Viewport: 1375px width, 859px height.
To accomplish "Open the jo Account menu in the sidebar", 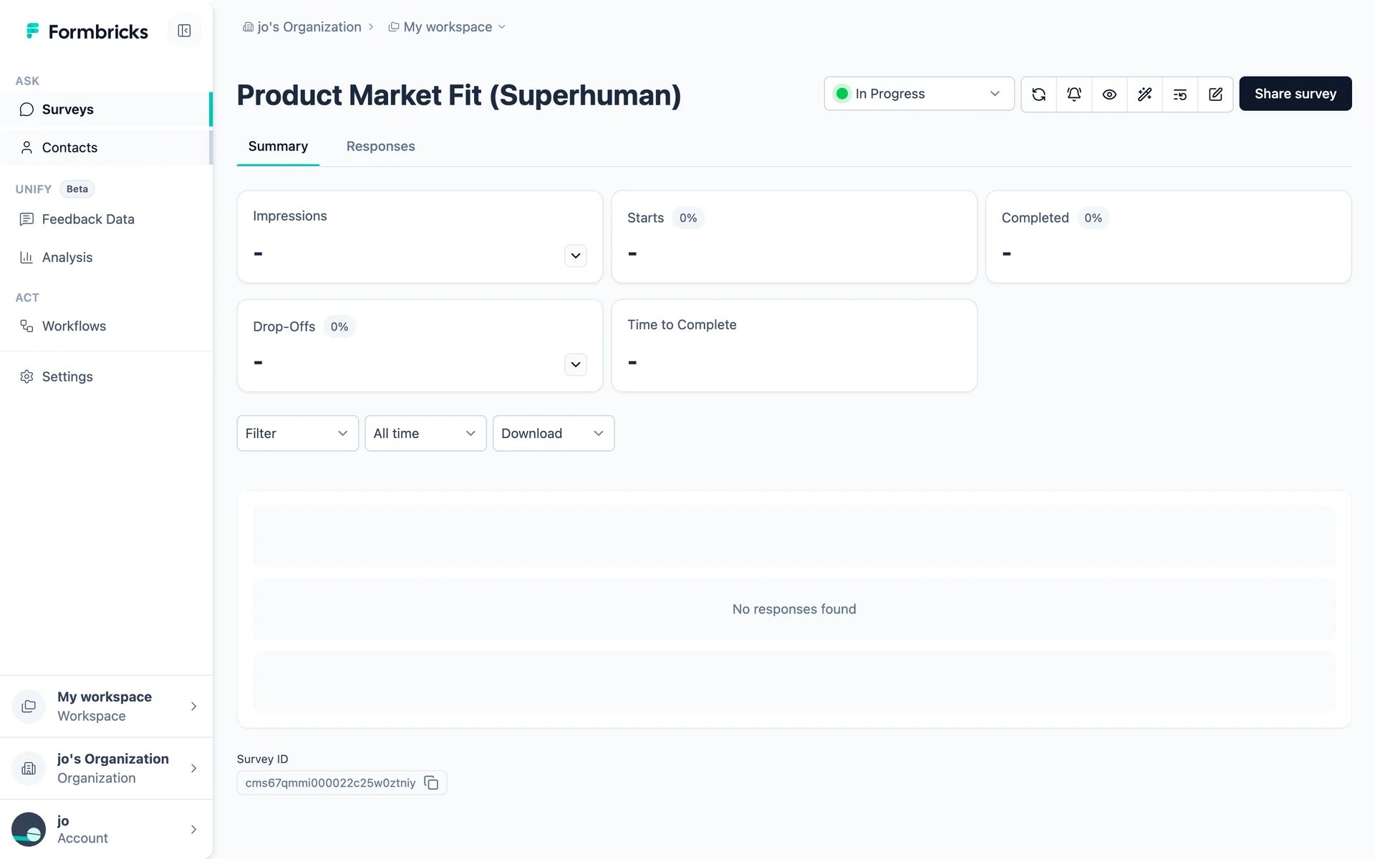I will point(106,829).
